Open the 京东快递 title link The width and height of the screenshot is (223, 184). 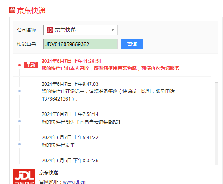click(x=31, y=10)
